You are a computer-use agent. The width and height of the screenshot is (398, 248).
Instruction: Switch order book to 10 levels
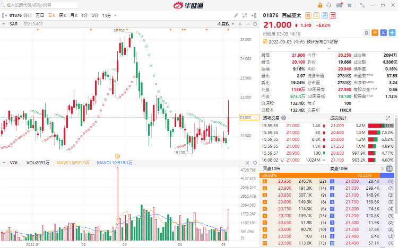pos(390,168)
